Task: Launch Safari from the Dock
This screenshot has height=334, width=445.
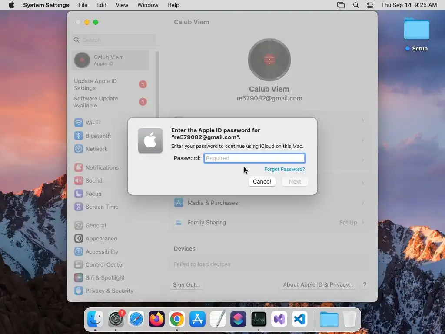Action: [136, 319]
